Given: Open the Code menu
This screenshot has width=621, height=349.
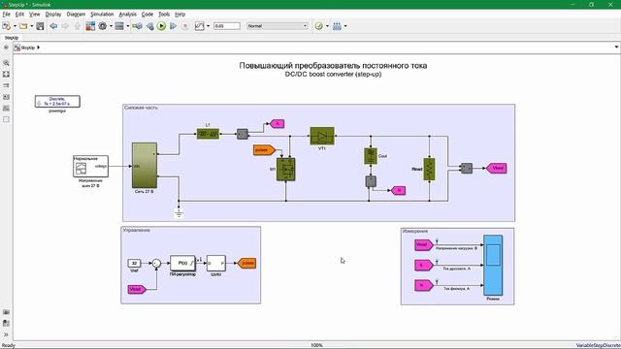Looking at the screenshot, I should [x=147, y=15].
